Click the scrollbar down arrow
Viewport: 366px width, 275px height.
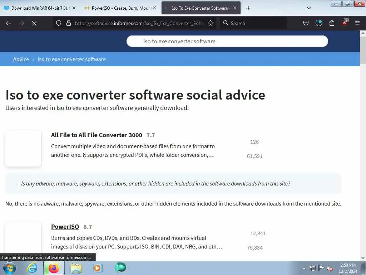(x=363, y=258)
